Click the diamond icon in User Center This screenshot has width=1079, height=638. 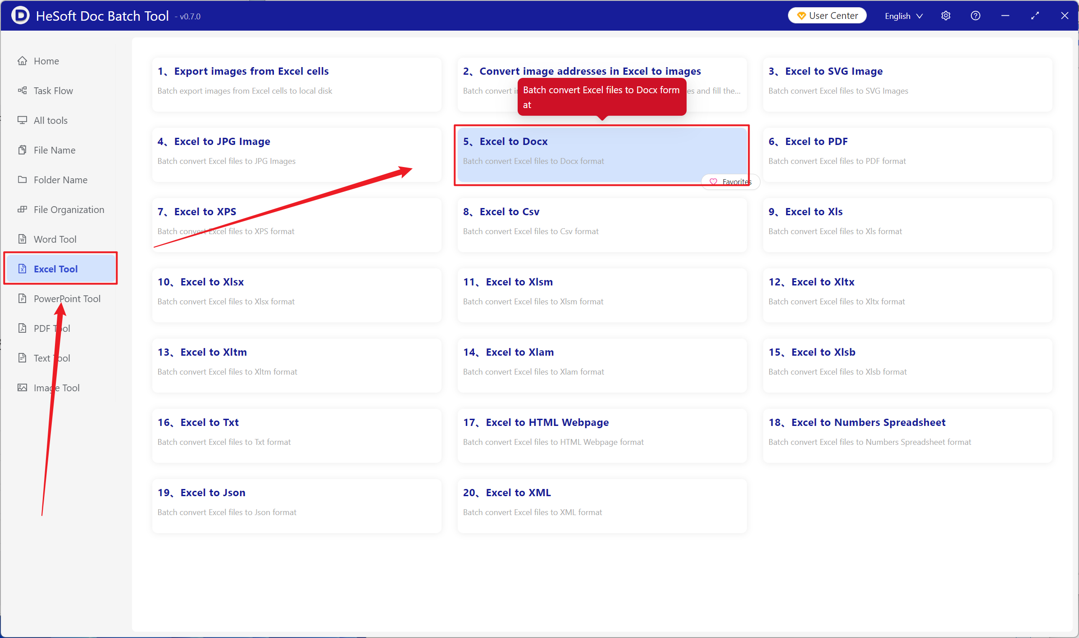pyautogui.click(x=801, y=16)
